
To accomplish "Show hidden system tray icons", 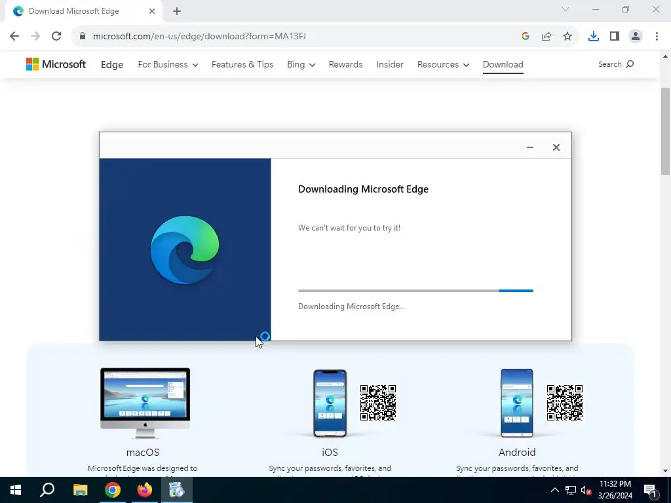I will 554,490.
